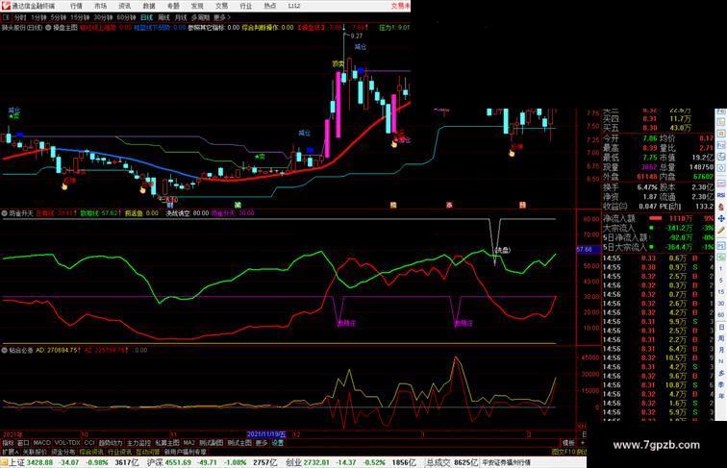Click the 设置 button in indicator bar
Viewport: 727px width, 468px height.
pos(277,443)
